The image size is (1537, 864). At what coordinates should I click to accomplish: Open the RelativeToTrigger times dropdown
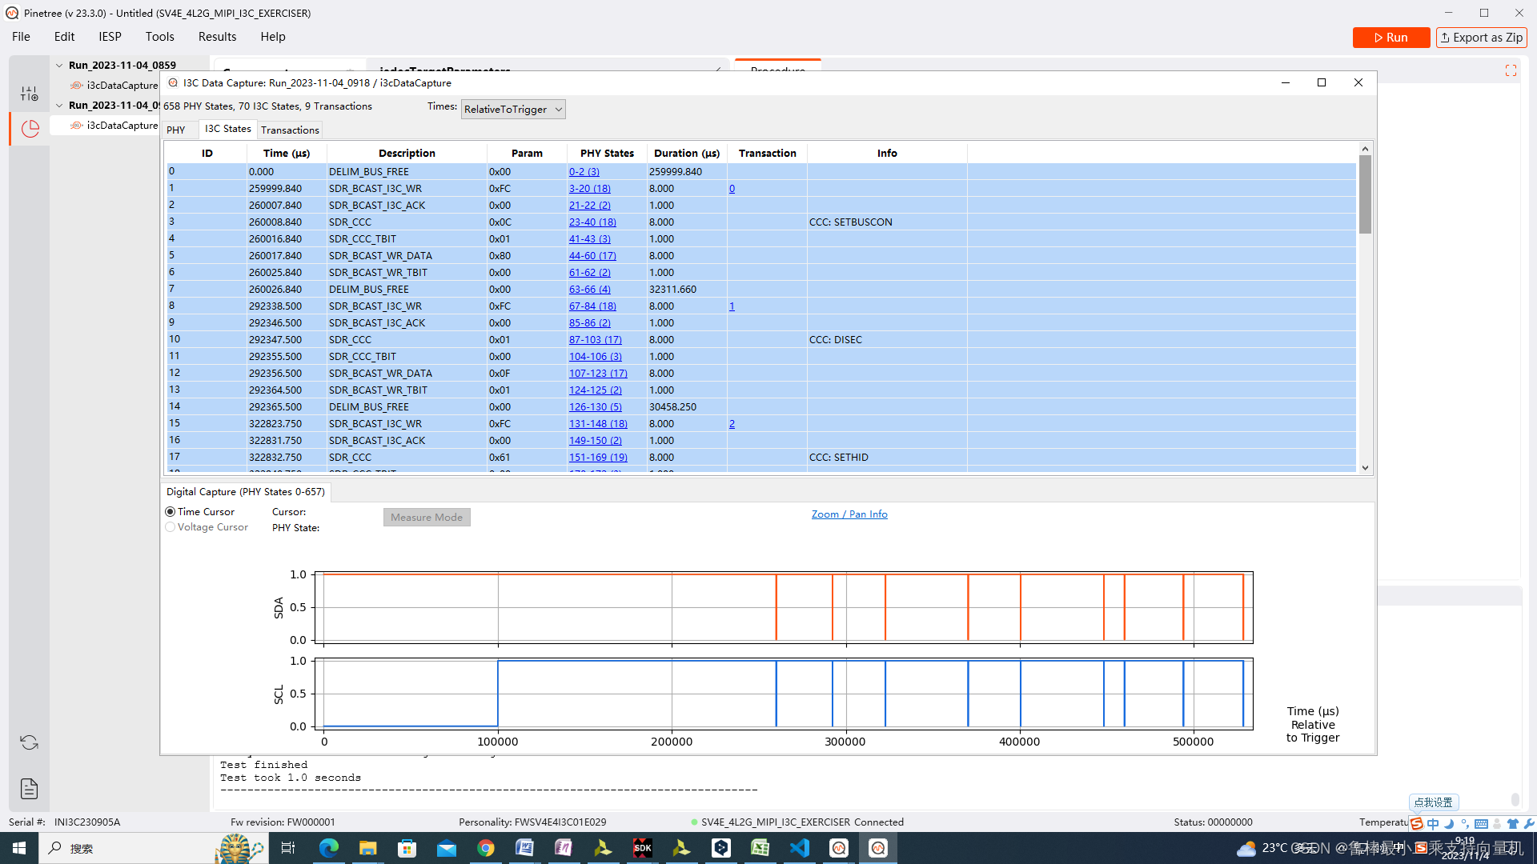pyautogui.click(x=513, y=110)
